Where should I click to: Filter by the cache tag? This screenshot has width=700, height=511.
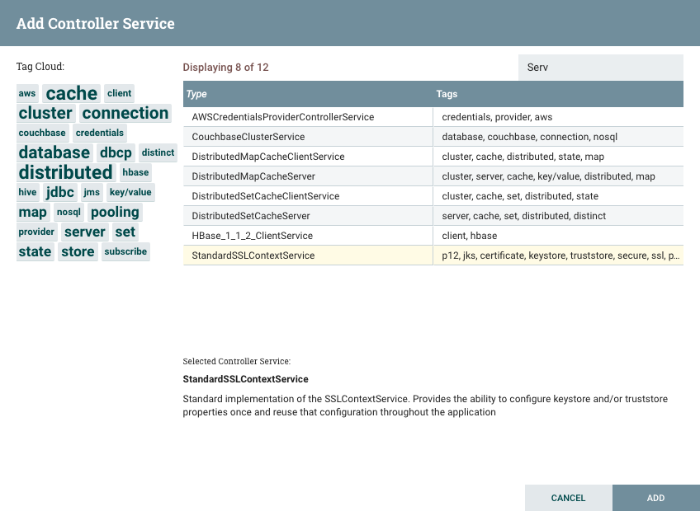(72, 93)
